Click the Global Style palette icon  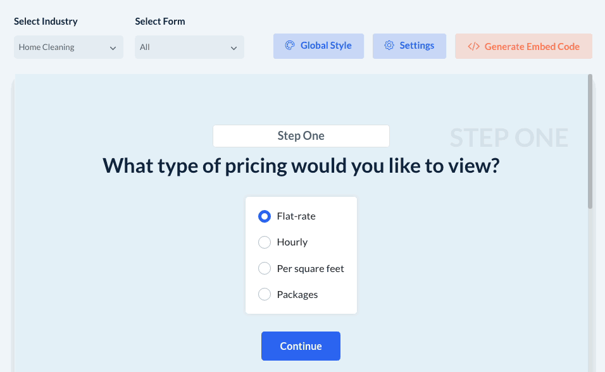click(290, 46)
